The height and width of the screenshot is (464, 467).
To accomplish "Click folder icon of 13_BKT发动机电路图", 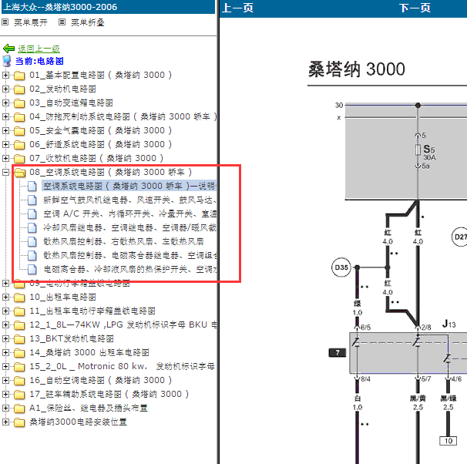I will pyautogui.click(x=19, y=339).
